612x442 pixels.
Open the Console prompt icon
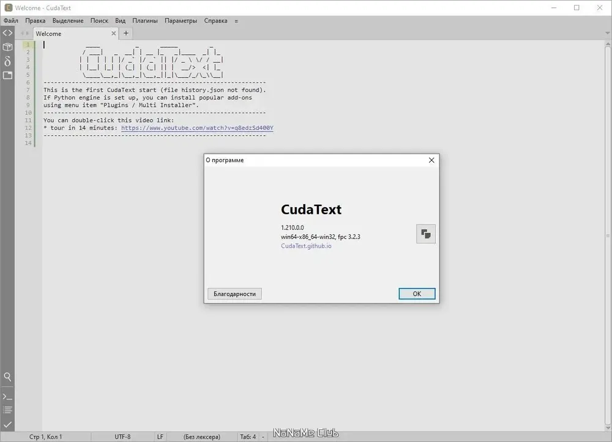7,397
